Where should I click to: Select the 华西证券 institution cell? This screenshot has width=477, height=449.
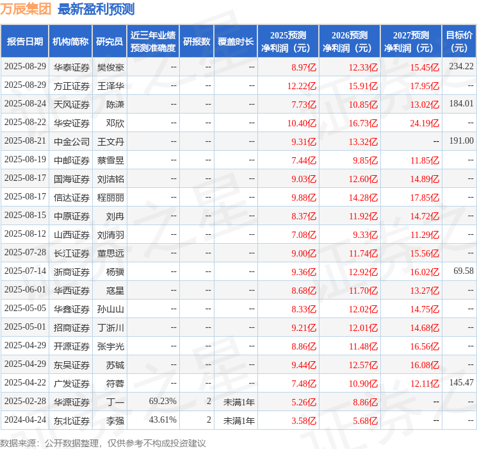(72, 291)
